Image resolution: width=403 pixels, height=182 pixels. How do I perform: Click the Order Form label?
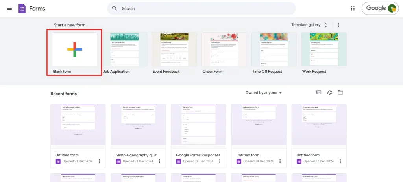tap(213, 72)
